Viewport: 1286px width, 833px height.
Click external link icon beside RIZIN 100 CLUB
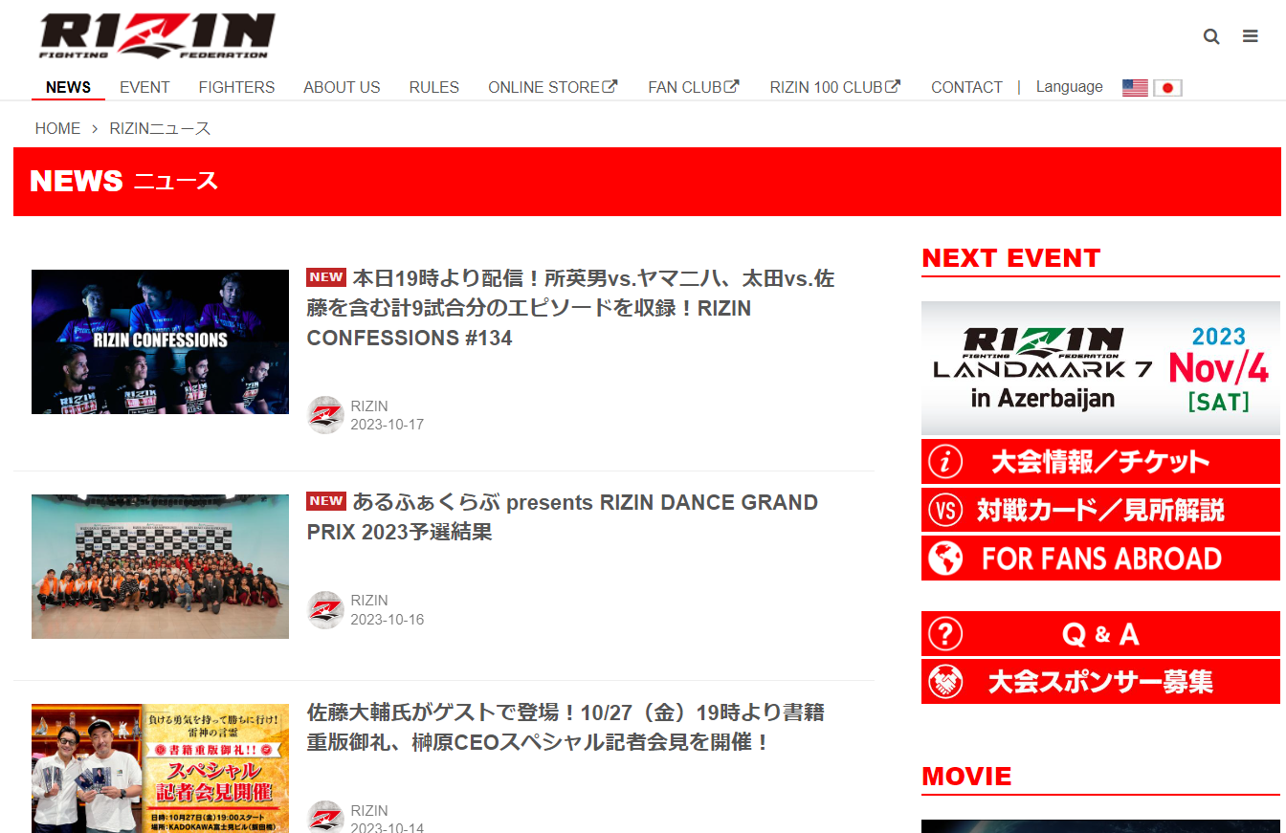[x=893, y=86]
